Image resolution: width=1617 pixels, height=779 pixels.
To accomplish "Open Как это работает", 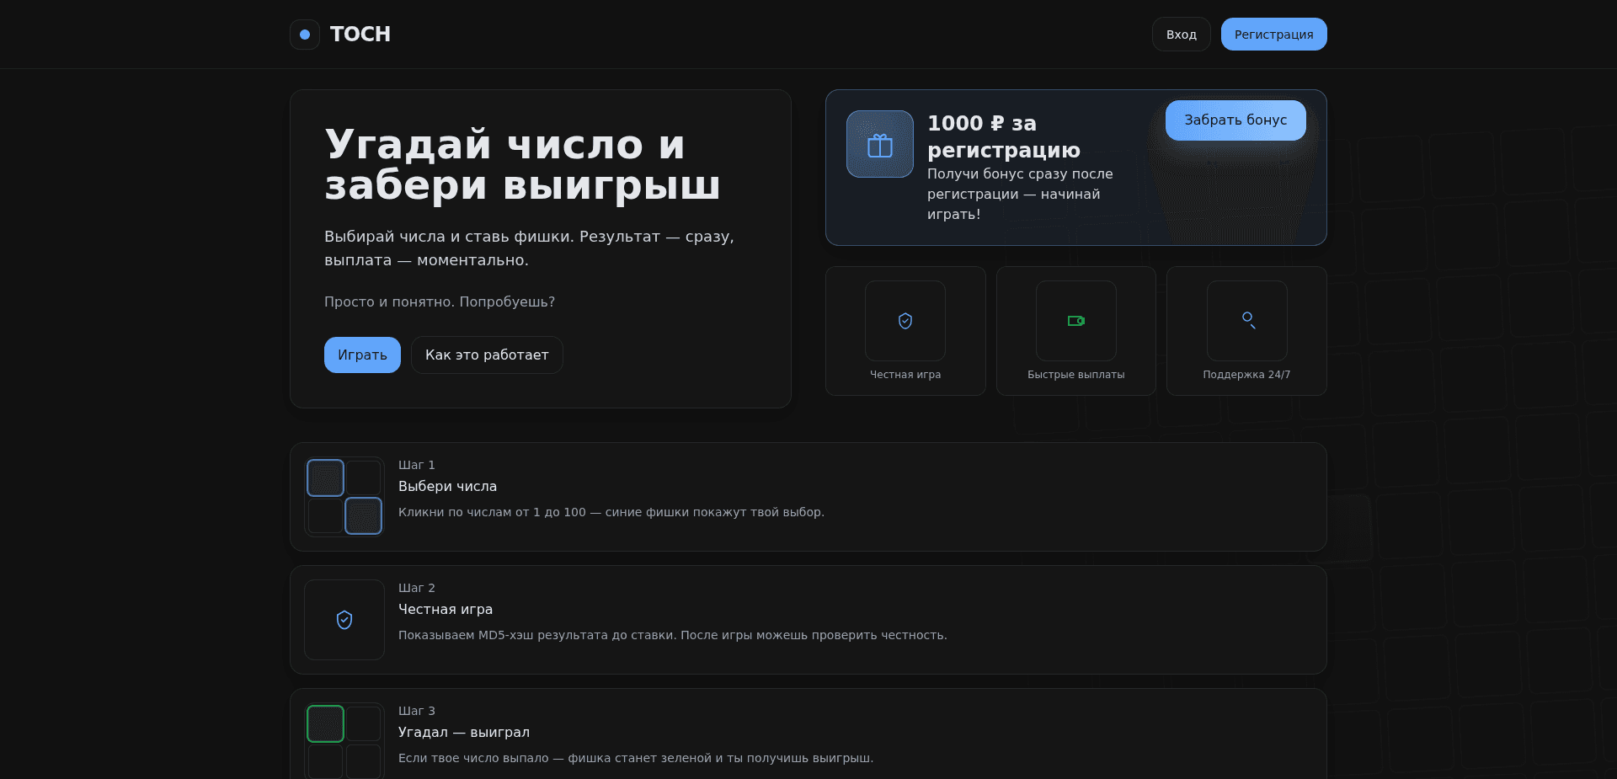I will 487,355.
